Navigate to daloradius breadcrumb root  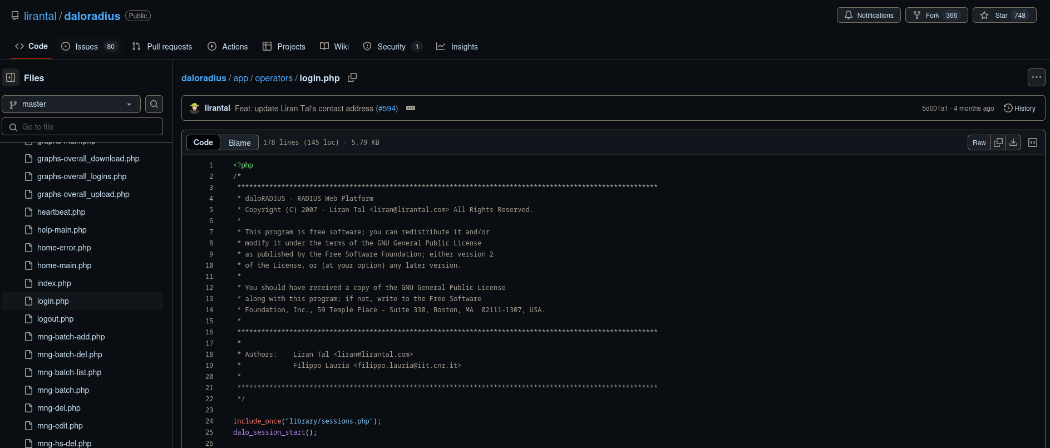pyautogui.click(x=204, y=78)
